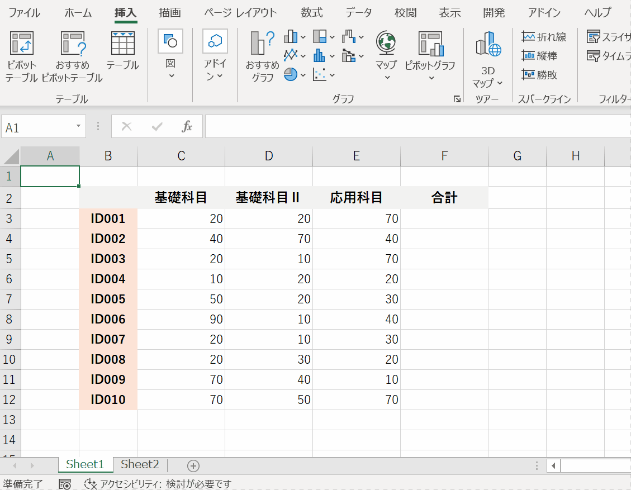
Task: Click the PivotTable (ピボットテーブル) icon
Action: [x=22, y=44]
